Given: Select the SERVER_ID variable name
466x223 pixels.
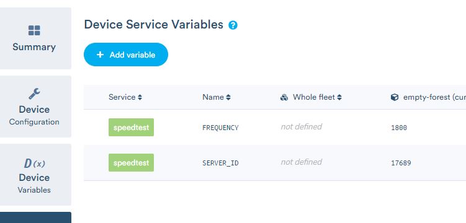Looking at the screenshot, I should [x=220, y=163].
